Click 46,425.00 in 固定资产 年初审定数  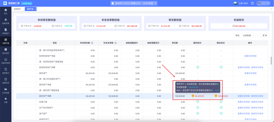click(x=90, y=73)
